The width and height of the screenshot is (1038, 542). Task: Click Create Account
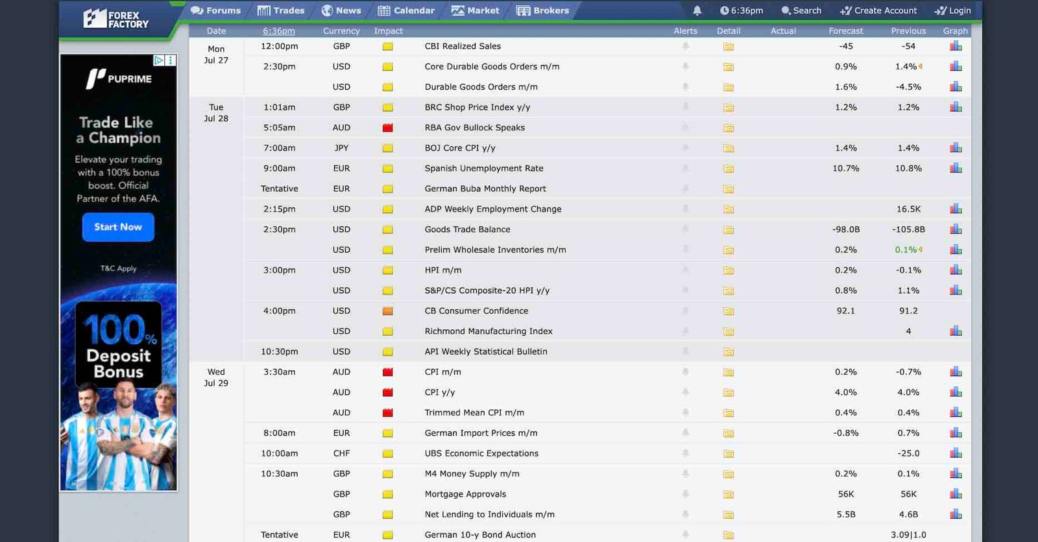(878, 10)
